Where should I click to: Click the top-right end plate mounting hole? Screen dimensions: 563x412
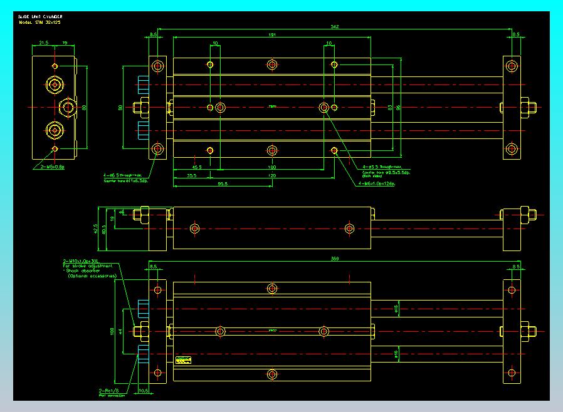[512, 66]
